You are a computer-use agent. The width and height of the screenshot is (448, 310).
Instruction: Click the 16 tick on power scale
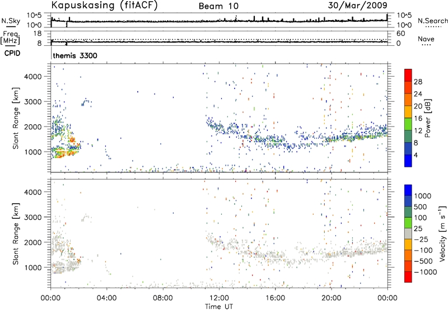(x=418, y=119)
